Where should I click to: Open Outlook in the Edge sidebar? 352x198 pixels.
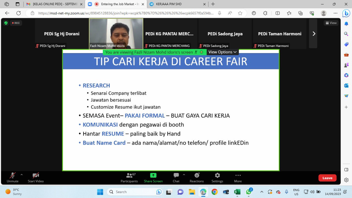click(x=346, y=86)
